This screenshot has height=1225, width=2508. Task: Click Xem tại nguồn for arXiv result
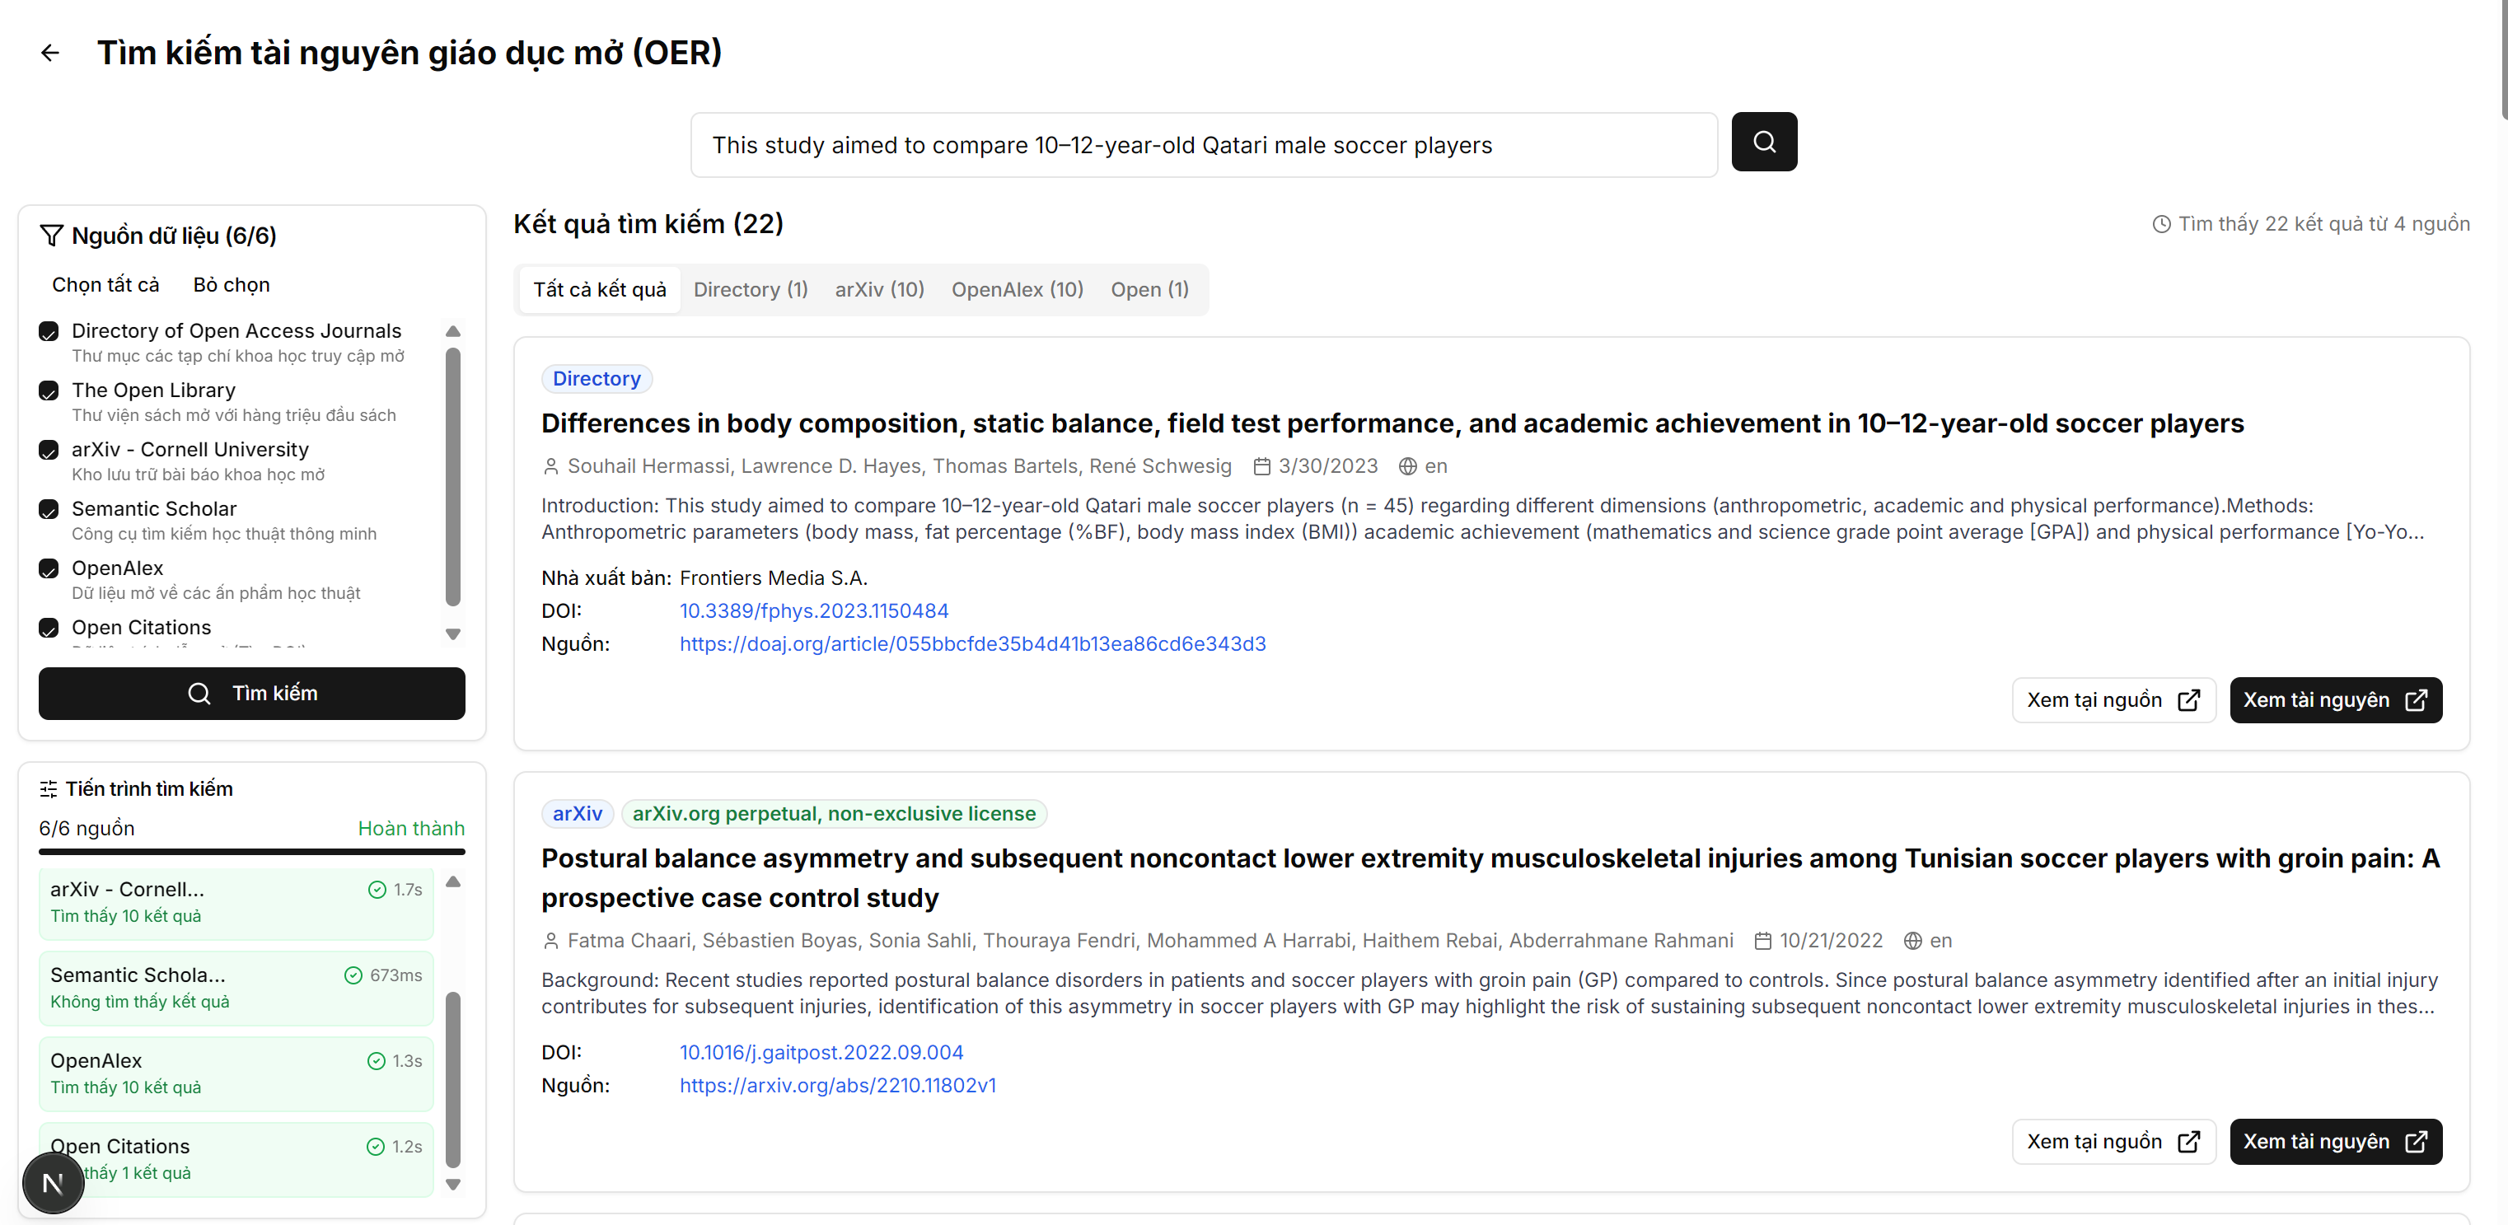[x=2113, y=1143]
